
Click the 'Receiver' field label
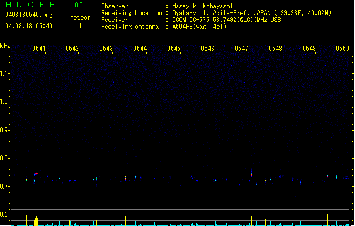click(x=115, y=20)
